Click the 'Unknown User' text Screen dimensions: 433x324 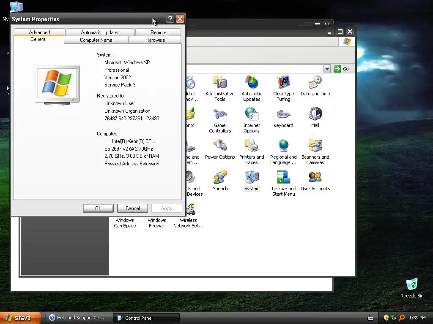point(120,103)
